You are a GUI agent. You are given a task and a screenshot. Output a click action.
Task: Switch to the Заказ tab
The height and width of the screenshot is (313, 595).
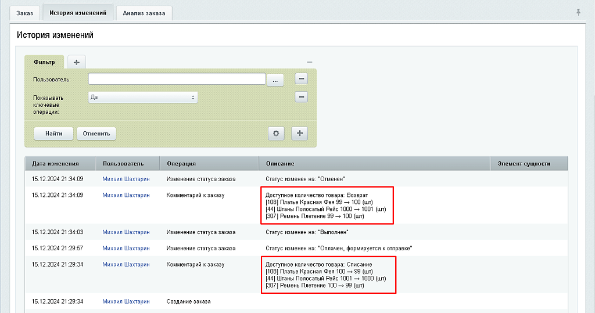pos(24,13)
